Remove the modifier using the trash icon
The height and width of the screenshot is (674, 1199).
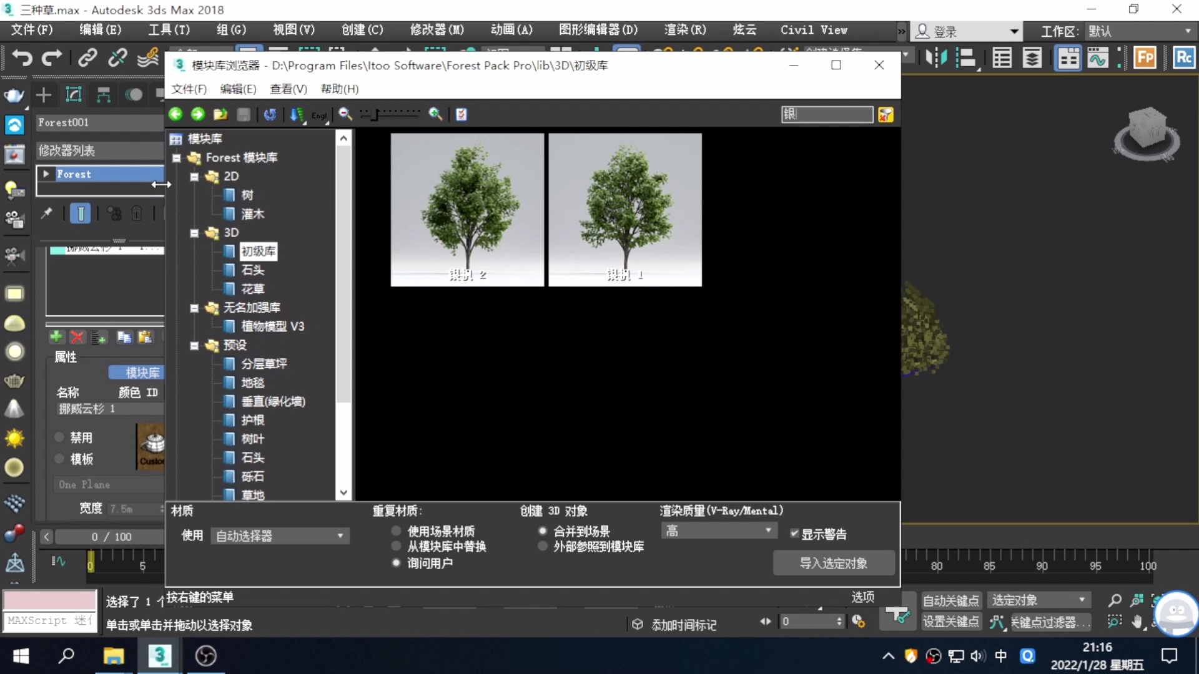coord(137,213)
